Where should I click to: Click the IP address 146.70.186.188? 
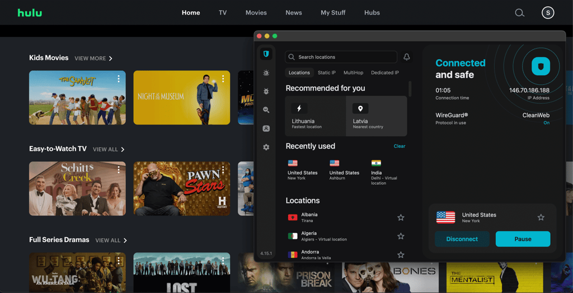coord(529,90)
